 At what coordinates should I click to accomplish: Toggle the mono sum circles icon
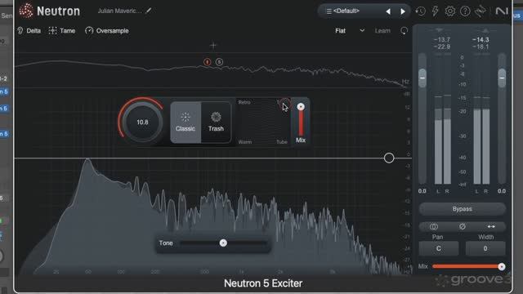[434, 227]
